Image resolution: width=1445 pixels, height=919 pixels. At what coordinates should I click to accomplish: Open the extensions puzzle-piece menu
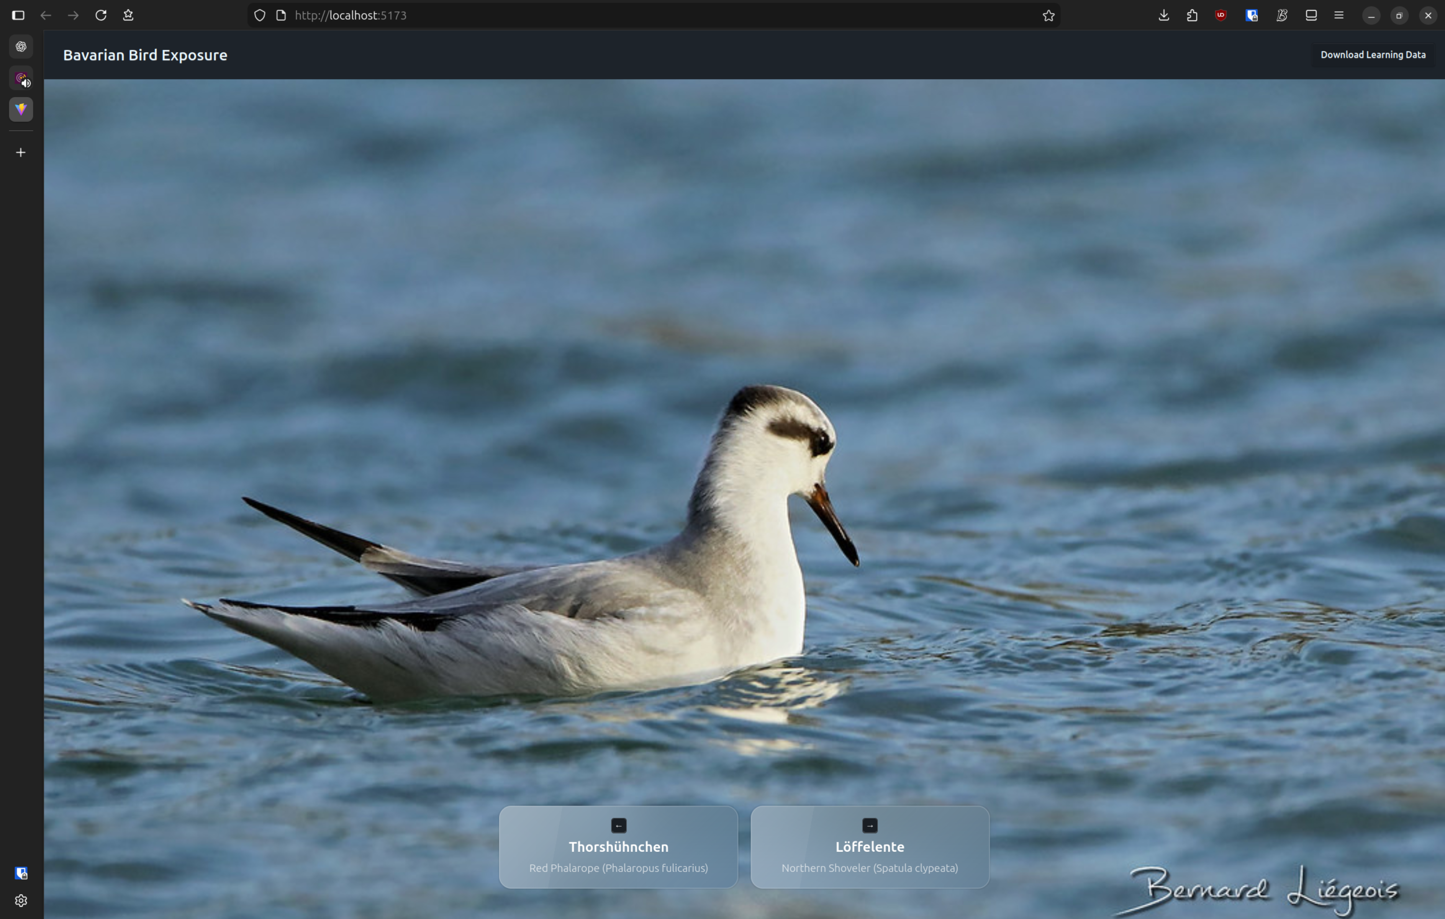1192,16
